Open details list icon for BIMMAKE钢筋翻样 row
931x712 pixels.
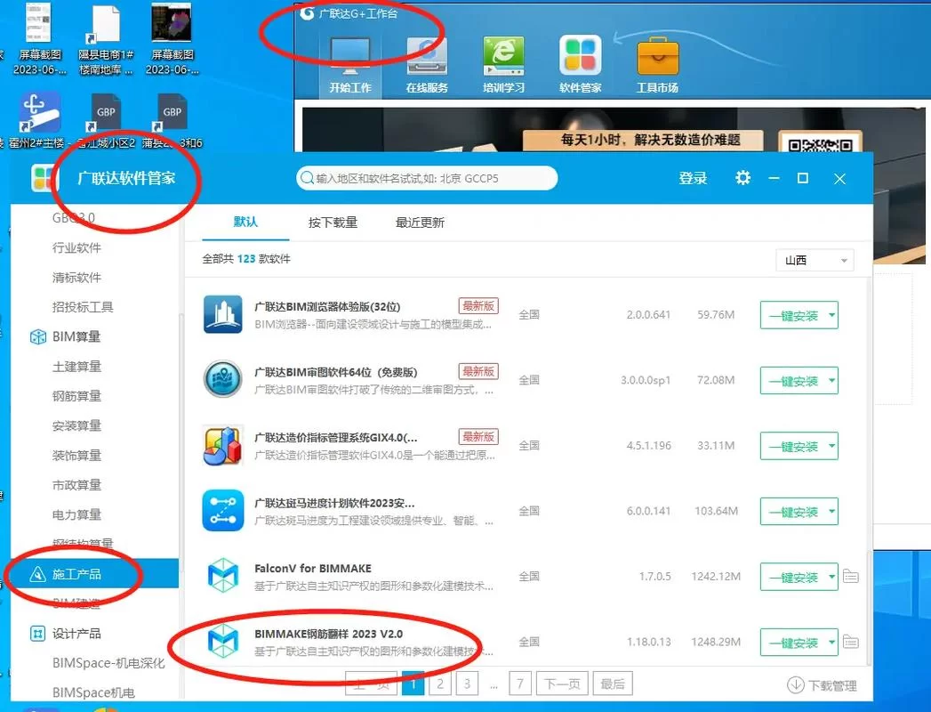tap(851, 642)
